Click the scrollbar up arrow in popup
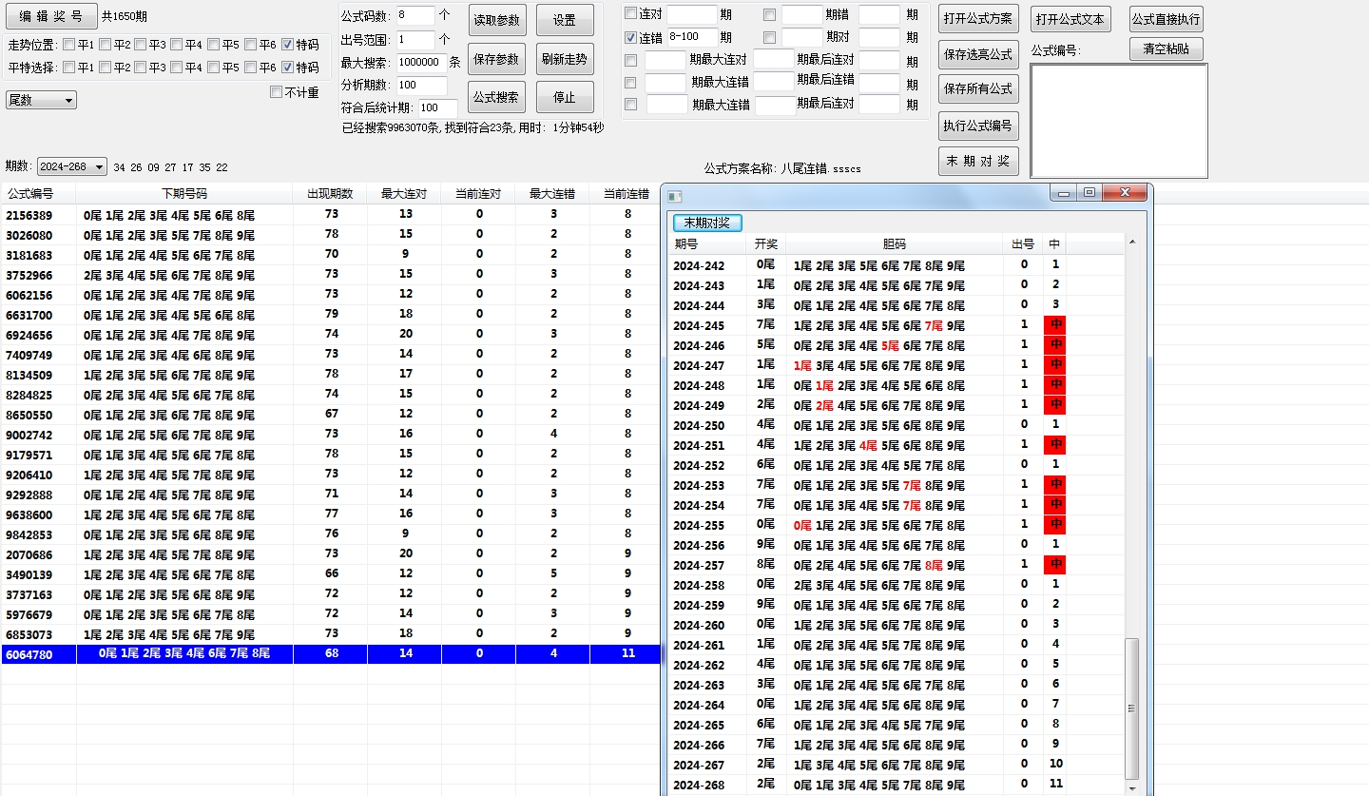 click(1131, 243)
